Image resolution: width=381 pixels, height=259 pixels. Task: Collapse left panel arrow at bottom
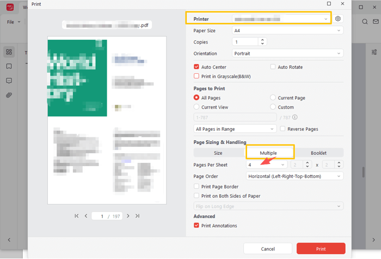[9, 240]
